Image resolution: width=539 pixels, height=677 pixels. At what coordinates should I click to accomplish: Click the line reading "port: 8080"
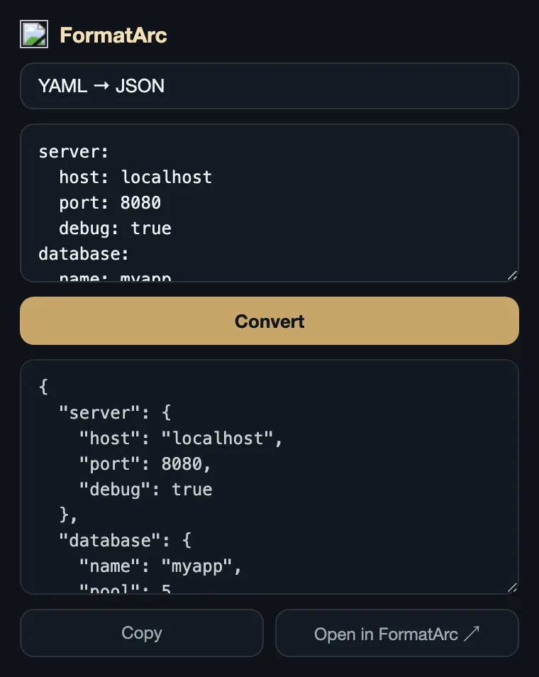[111, 202]
